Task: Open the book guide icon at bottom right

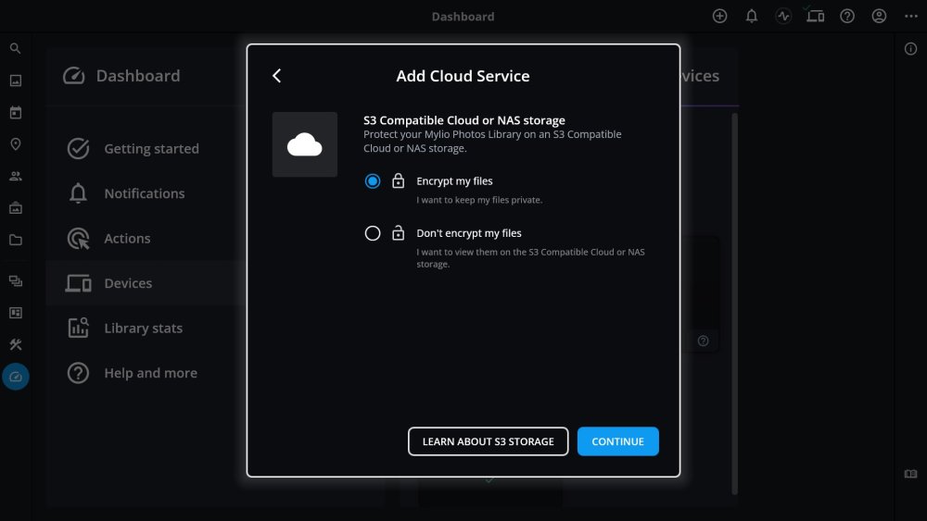Action: (x=910, y=474)
